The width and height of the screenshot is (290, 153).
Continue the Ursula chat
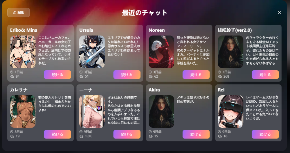(127, 75)
